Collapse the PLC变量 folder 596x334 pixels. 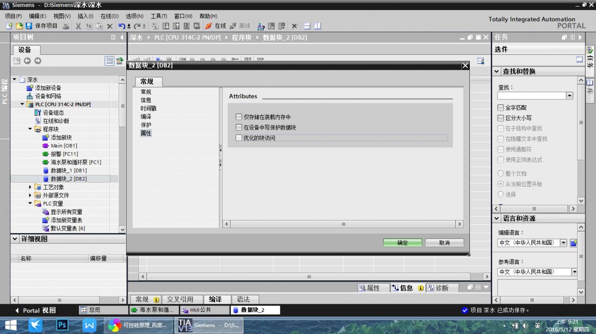(30, 203)
